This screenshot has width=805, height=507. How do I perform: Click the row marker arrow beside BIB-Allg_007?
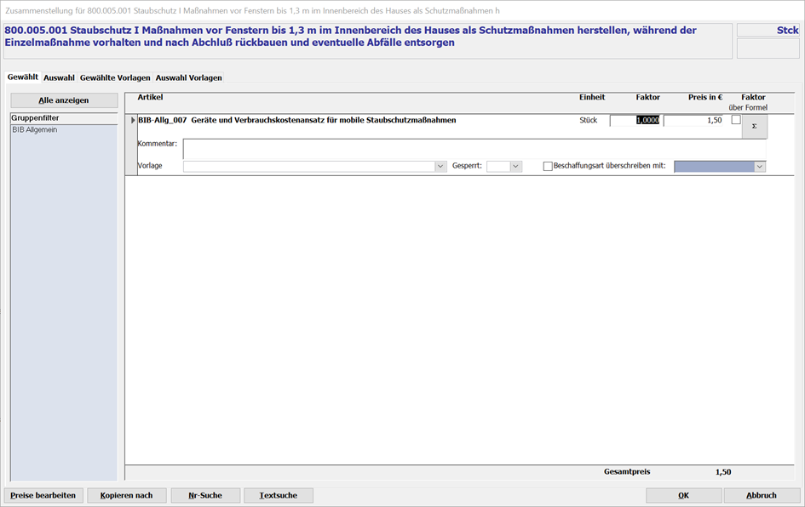(132, 121)
